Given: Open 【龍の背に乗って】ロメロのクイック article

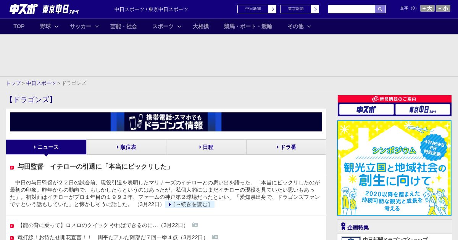Looking at the screenshot, I should [x=103, y=225].
